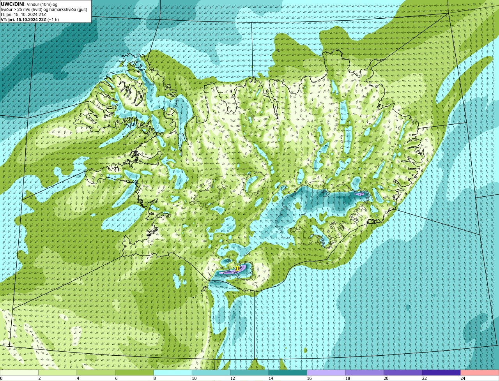Select the 12–14 m/s medium teal legend swatch

(250, 373)
